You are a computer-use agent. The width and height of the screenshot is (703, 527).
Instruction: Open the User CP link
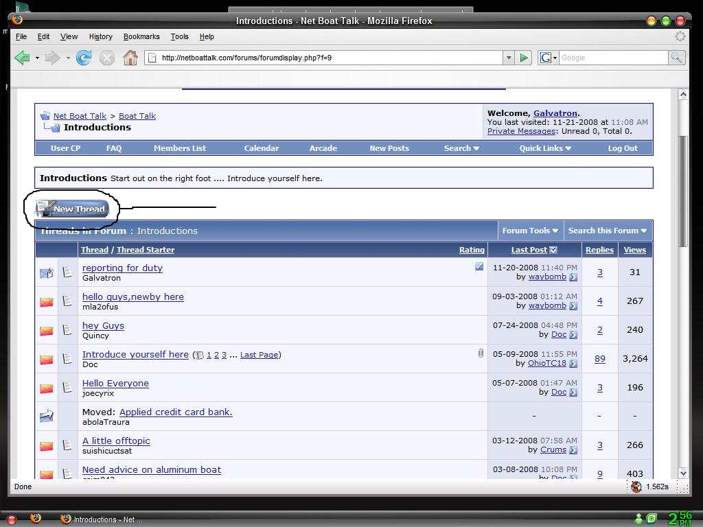pos(65,148)
